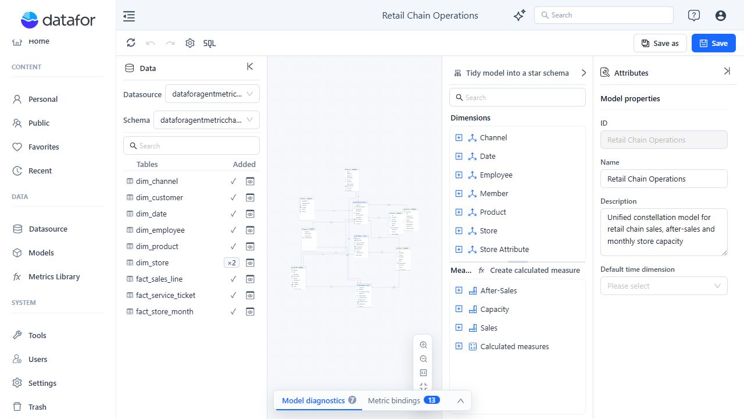
Task: Click the Save as button
Action: (x=660, y=43)
